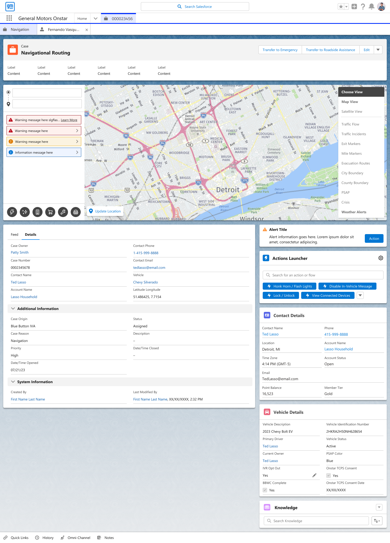Open the Favorites list dropdown arrow

click(346, 7)
